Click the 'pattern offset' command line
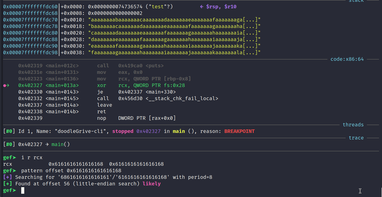 pyautogui.click(x=71, y=171)
